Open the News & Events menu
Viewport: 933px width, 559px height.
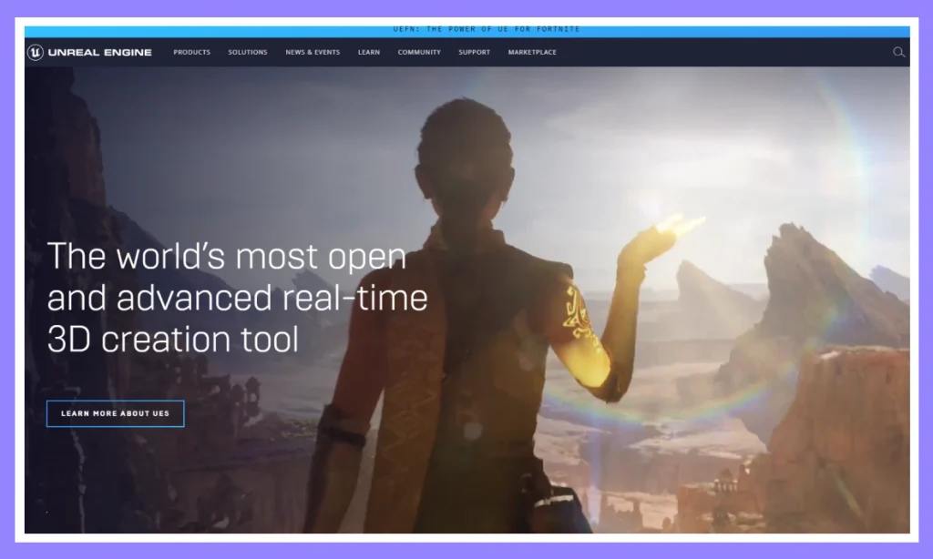pos(313,52)
